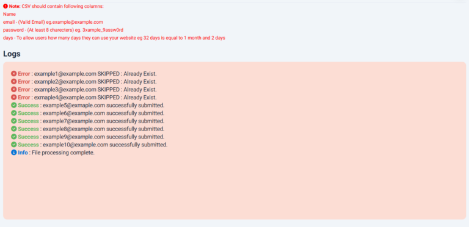Click the green check beside example6@example.com
The width and height of the screenshot is (469, 227).
14,113
